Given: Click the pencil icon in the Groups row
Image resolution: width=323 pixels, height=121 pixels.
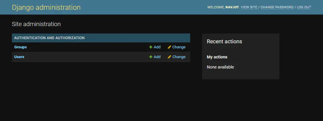Looking at the screenshot, I should point(169,47).
